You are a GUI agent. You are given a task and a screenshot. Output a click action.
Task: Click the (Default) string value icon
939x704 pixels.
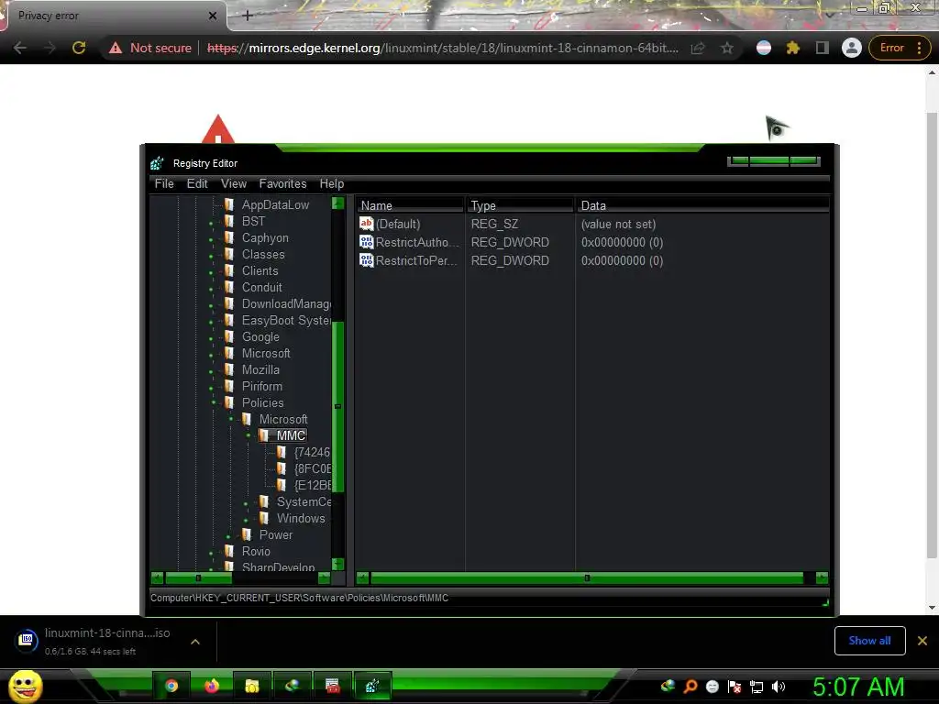(366, 224)
